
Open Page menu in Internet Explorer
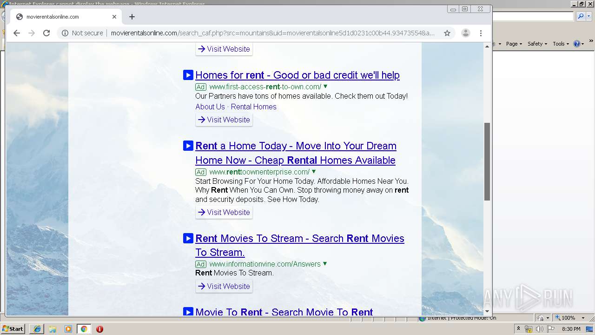pos(514,44)
